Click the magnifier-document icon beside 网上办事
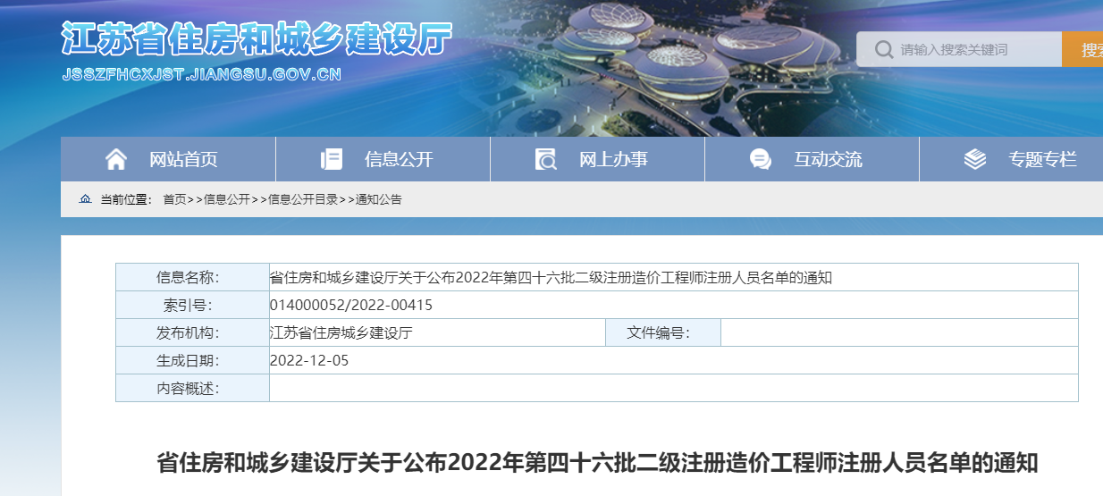 tap(545, 160)
